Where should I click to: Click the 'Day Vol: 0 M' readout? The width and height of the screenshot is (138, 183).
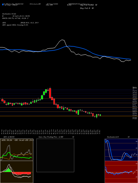pyautogui.click(x=87, y=8)
